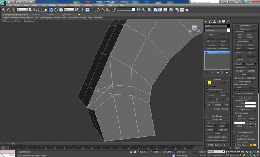
Task: Open the key mode Selected dropdown
Action: pos(216,152)
